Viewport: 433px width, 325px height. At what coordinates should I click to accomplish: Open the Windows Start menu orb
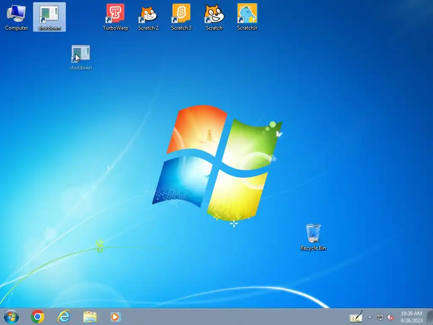11,317
